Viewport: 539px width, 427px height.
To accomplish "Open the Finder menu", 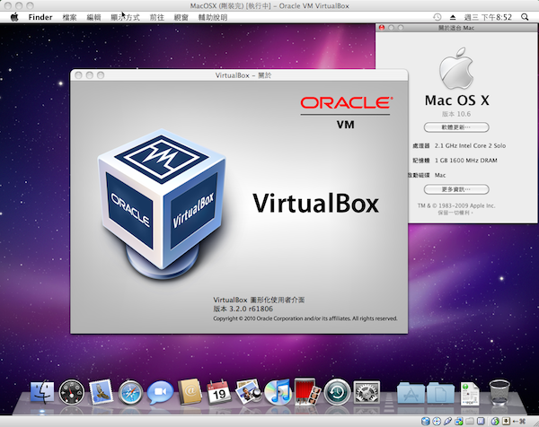I will click(40, 17).
